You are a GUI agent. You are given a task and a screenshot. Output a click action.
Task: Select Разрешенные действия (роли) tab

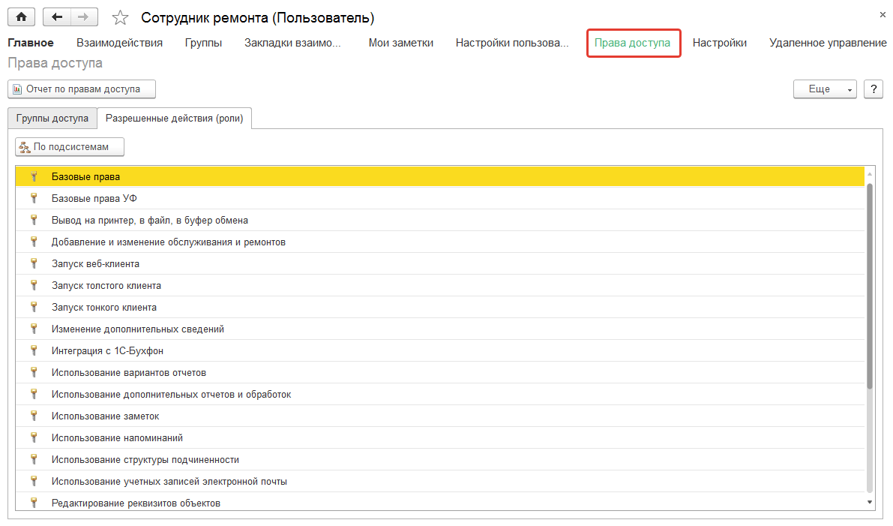tap(174, 118)
